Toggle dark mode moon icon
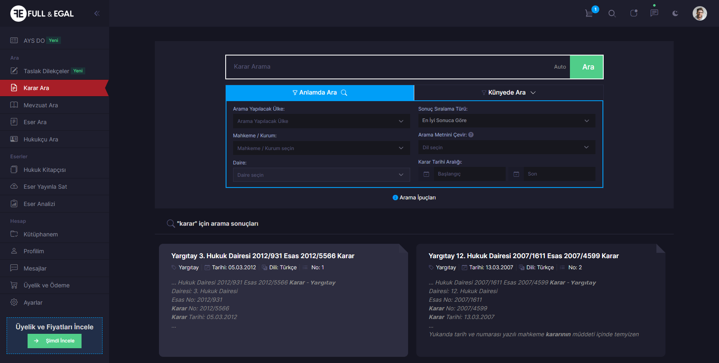This screenshot has height=363, width=719. click(x=675, y=14)
